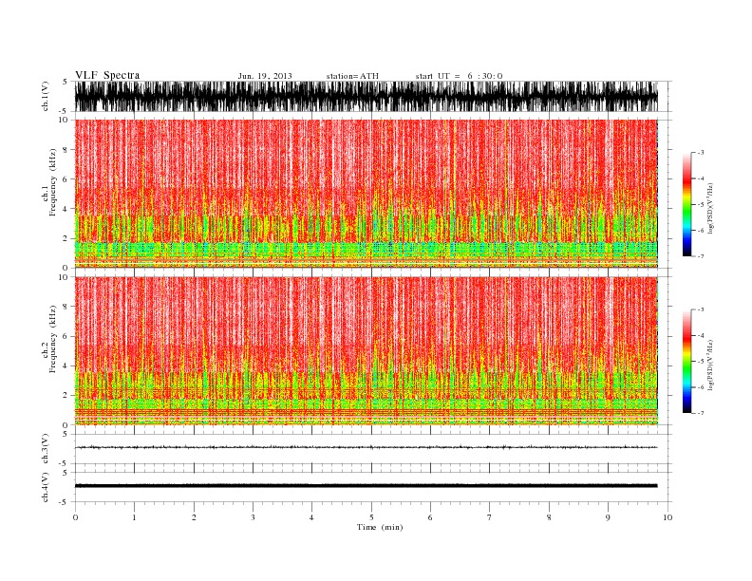The width and height of the screenshot is (752, 581).
Task: Click the ch.2 color scale bar
Action: click(x=686, y=361)
